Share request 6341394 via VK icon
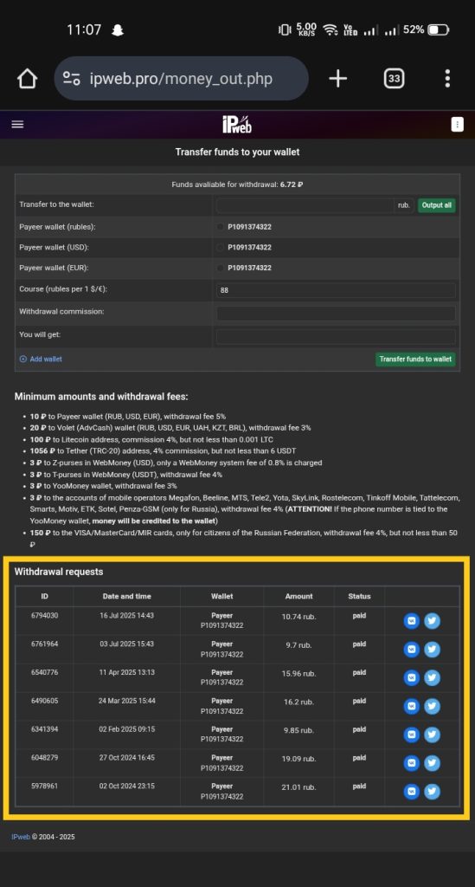475x887 pixels. [412, 735]
